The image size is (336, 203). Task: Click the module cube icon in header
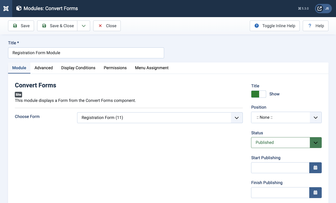[x=19, y=8]
